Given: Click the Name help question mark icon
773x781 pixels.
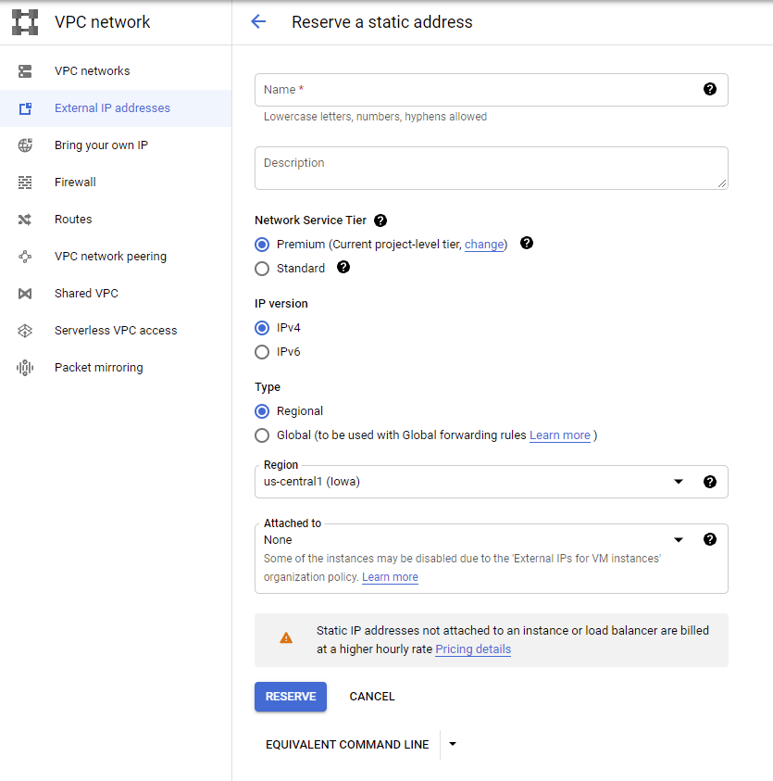Looking at the screenshot, I should (x=710, y=89).
